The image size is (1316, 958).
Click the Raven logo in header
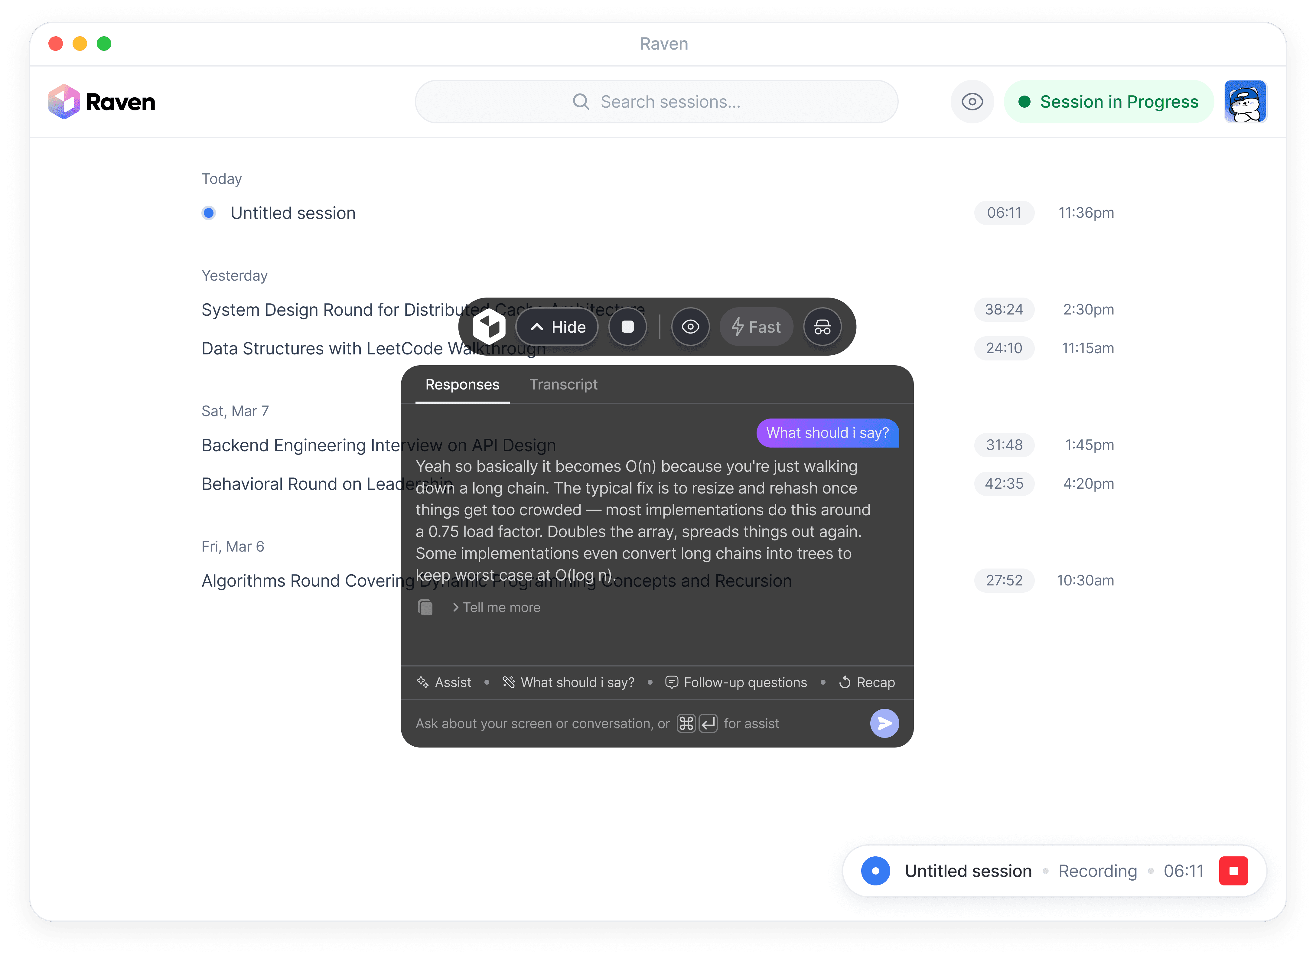coord(102,102)
